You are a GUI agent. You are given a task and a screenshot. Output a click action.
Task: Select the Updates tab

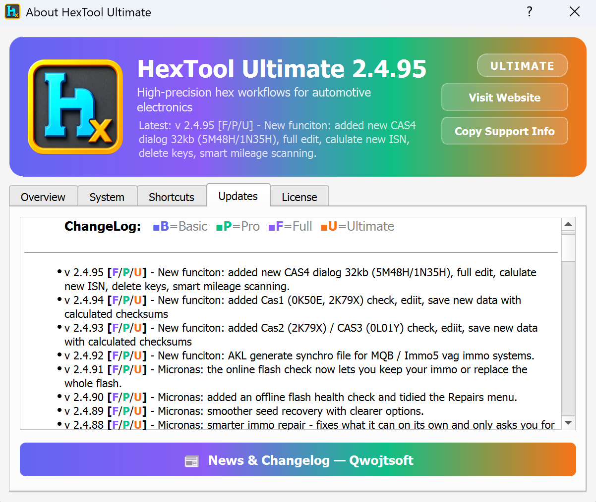point(238,196)
